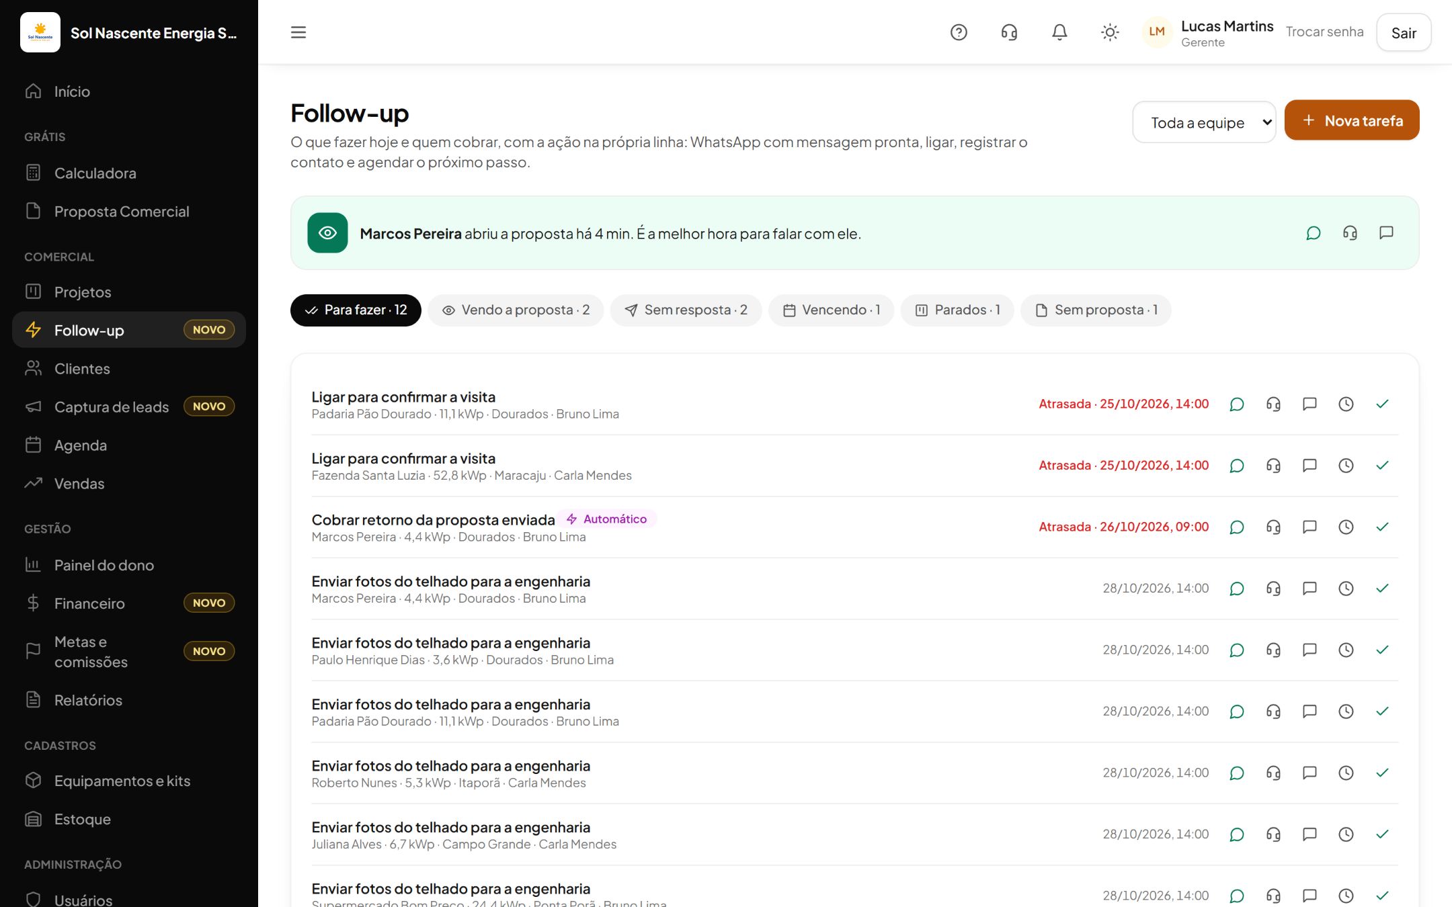Open Projetos in the sidebar
Image resolution: width=1452 pixels, height=907 pixels.
click(129, 292)
